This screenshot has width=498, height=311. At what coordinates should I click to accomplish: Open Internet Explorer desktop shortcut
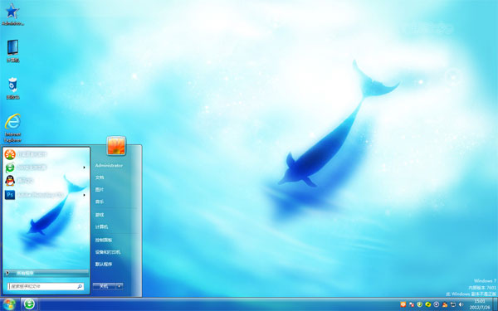click(12, 128)
